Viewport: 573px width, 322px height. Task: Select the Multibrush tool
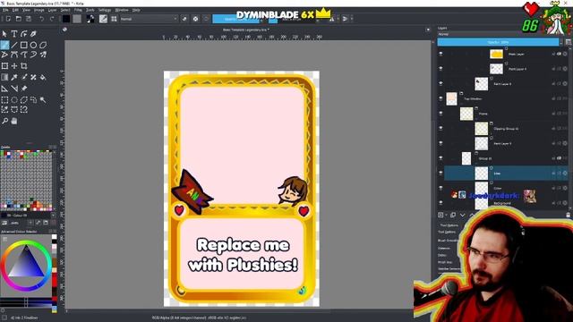tap(43, 55)
